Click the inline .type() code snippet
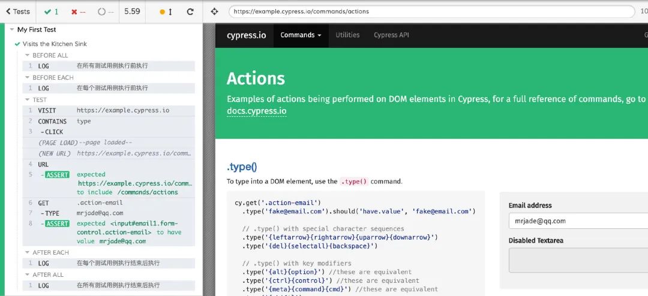Screen dimensions: 648x296 (354, 182)
